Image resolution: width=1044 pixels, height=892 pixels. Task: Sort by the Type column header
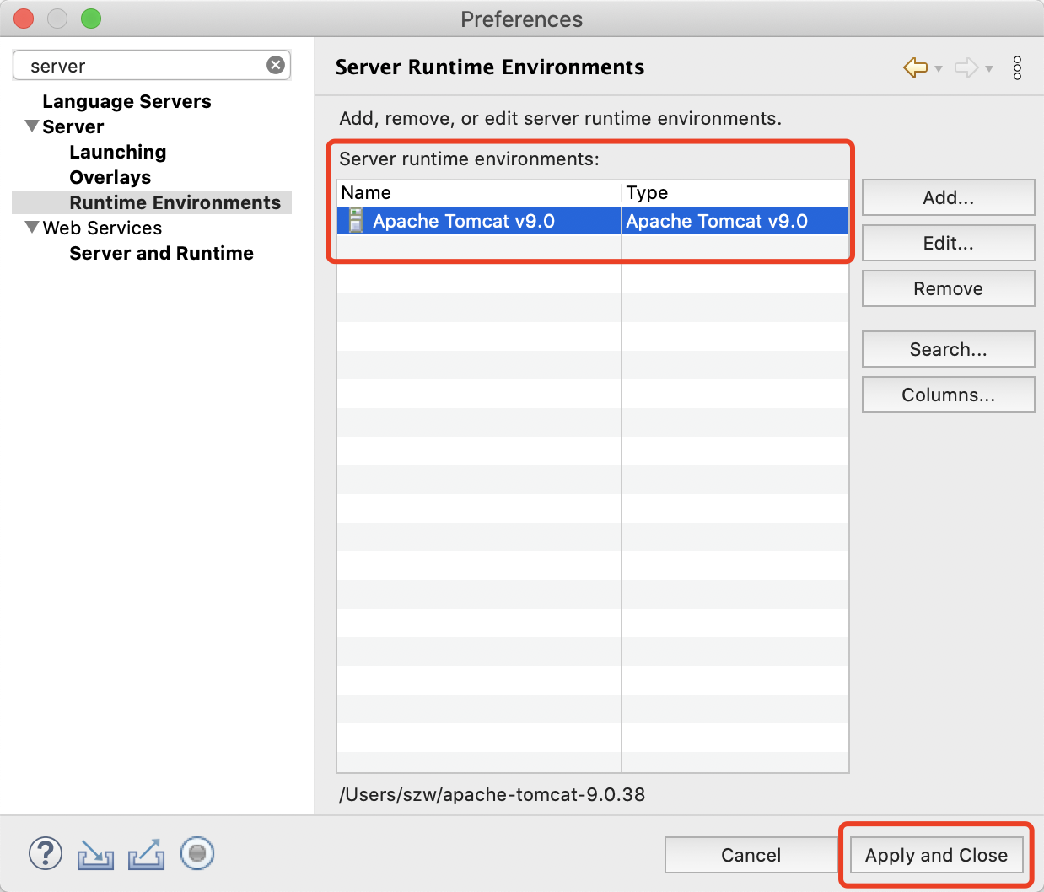[735, 193]
